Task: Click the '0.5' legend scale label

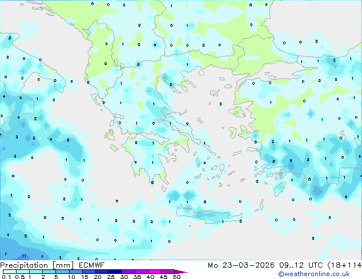Action: (20, 277)
